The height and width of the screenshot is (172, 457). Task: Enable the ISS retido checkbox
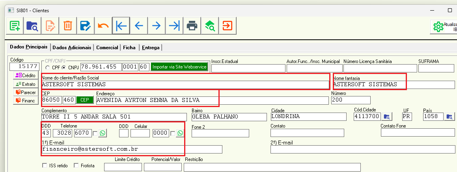tap(45, 166)
